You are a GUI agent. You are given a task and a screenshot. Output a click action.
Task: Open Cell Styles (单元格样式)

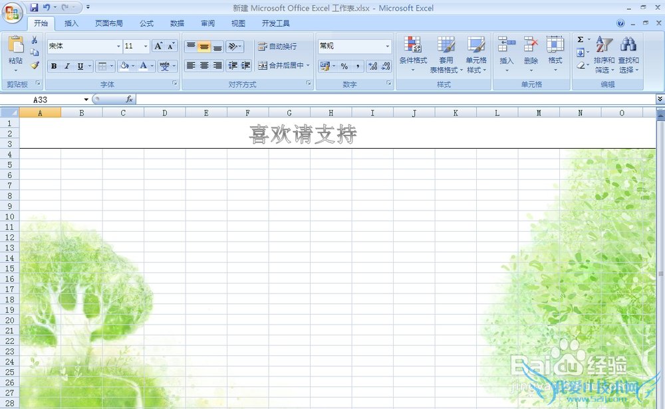476,54
